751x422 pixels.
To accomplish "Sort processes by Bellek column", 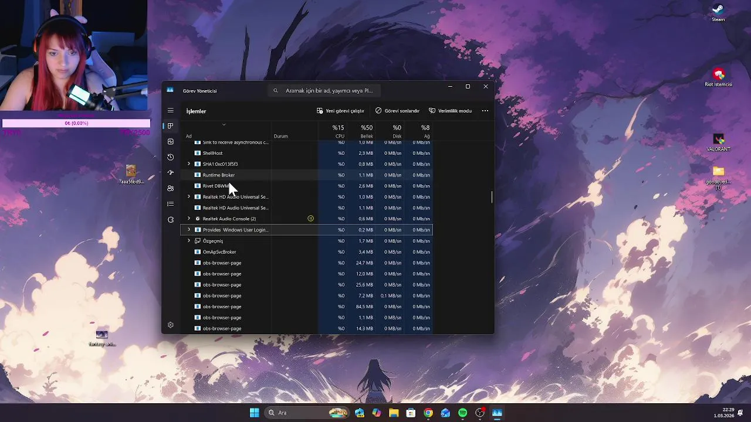I will [361, 131].
